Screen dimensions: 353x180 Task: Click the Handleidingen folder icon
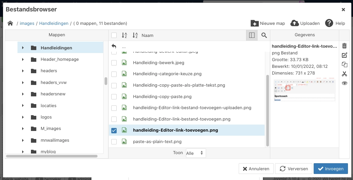(x=34, y=48)
